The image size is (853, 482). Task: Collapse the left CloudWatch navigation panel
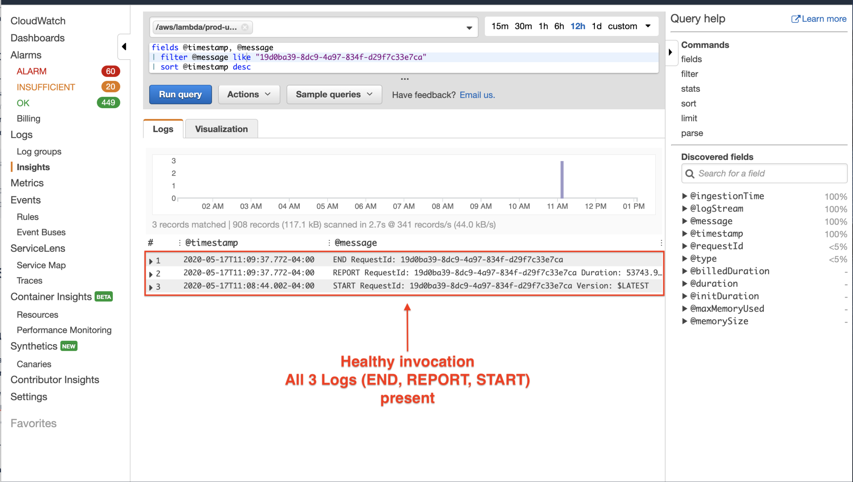pyautogui.click(x=124, y=47)
